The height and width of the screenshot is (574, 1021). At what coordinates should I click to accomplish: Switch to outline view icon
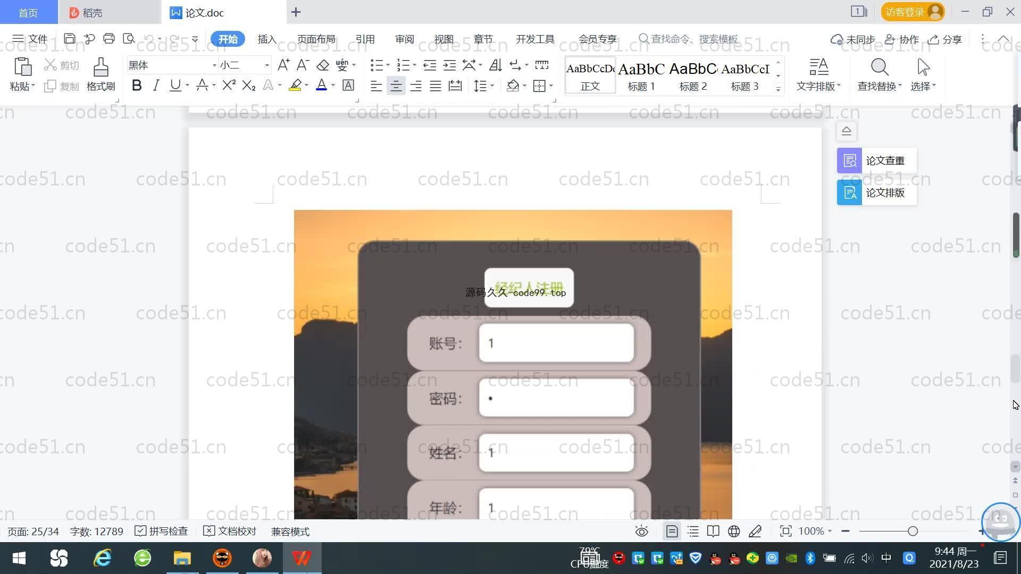coord(693,531)
